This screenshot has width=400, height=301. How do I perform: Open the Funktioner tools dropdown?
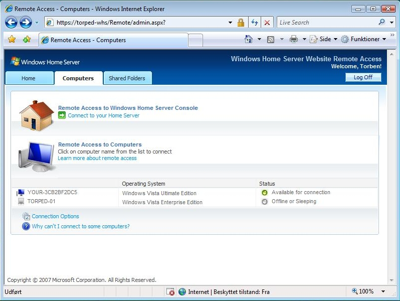click(364, 39)
